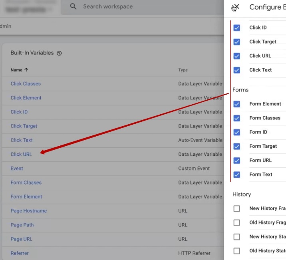Switch to the Admin tab
Image resolution: width=286 pixels, height=260 pixels.
6,26
